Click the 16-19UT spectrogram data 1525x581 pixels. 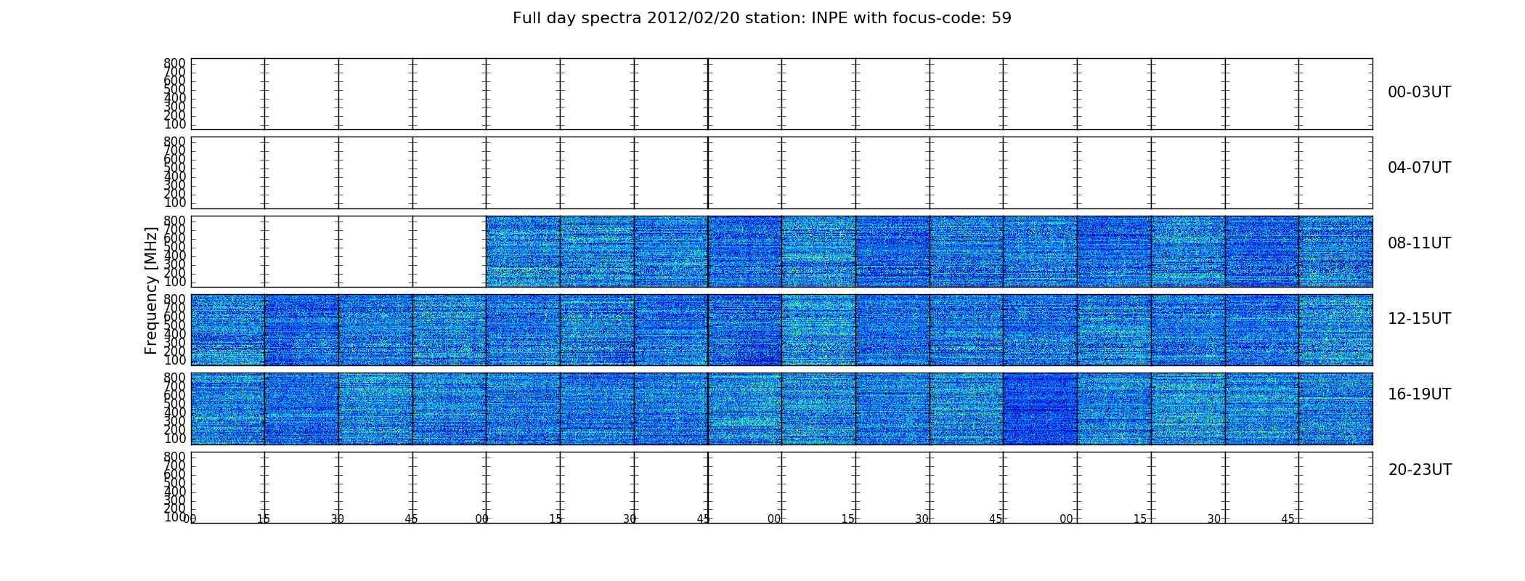781,408
